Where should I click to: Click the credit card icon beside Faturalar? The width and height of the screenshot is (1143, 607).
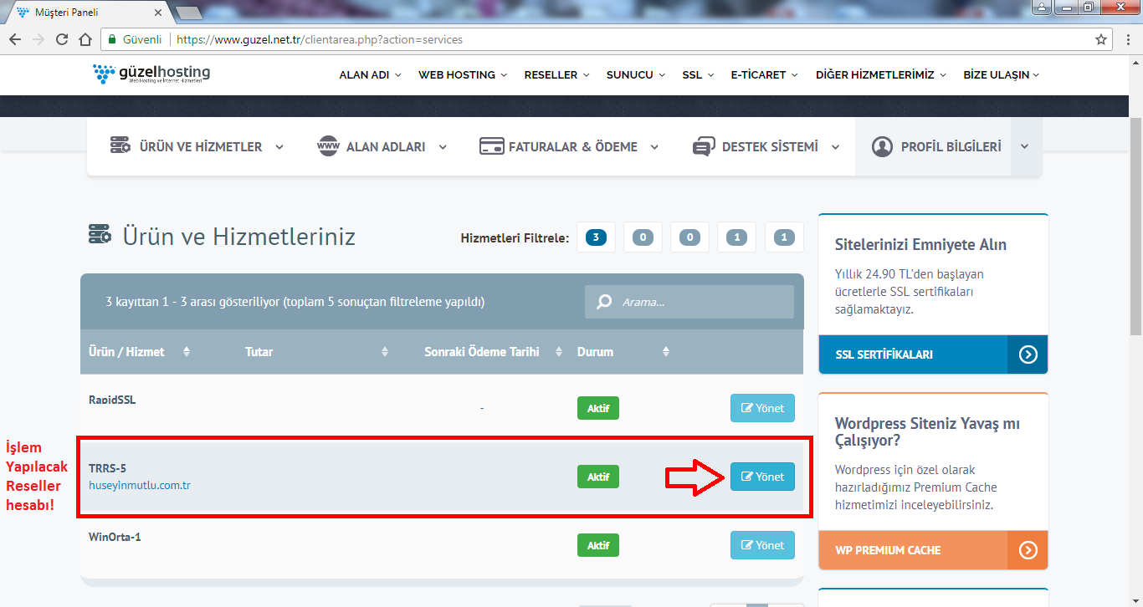tap(491, 146)
